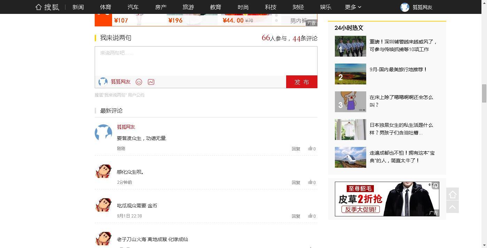Click the 我来说两句 section title
The image size is (487, 248).
coord(116,38)
